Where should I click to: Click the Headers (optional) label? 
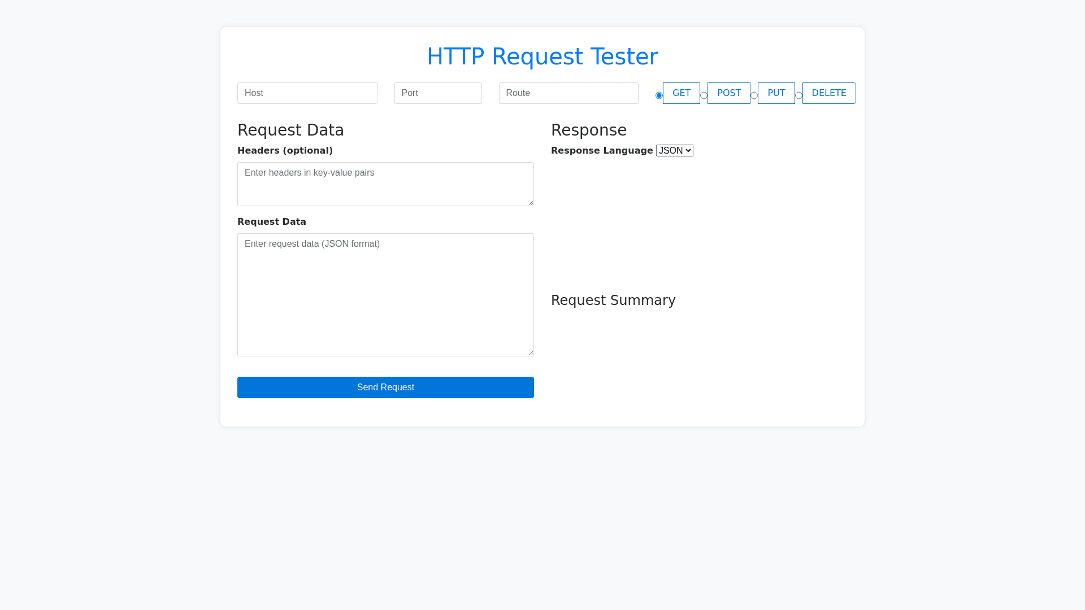tap(285, 150)
